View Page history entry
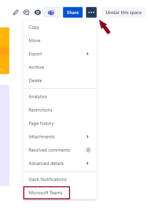This screenshot has width=148, height=210. [60, 123]
